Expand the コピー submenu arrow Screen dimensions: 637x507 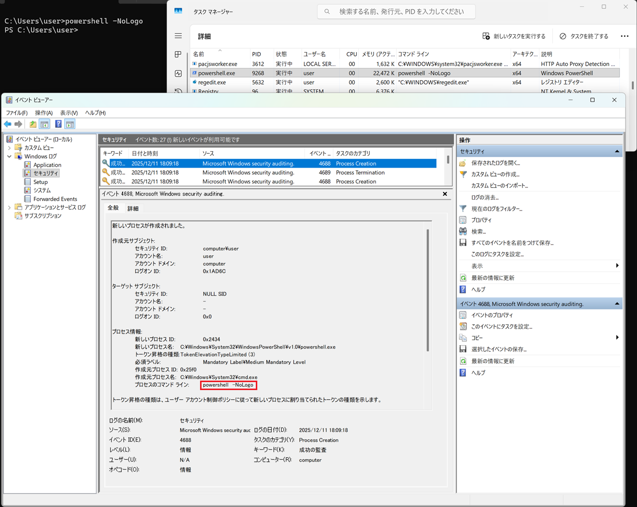[617, 338]
